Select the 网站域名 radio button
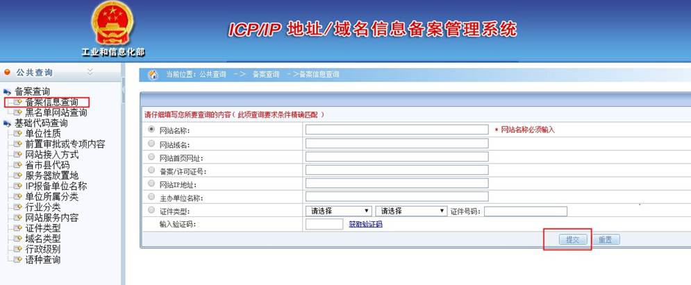 point(151,144)
